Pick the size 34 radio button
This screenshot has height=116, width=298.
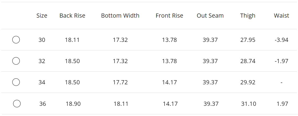click(x=16, y=82)
